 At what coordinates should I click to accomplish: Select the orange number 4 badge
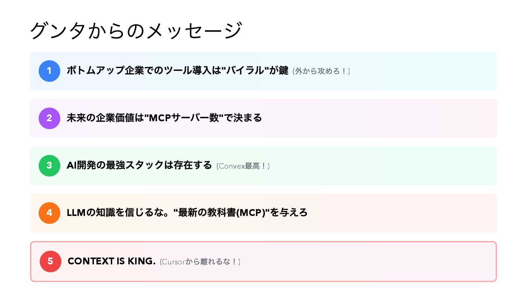tap(49, 213)
